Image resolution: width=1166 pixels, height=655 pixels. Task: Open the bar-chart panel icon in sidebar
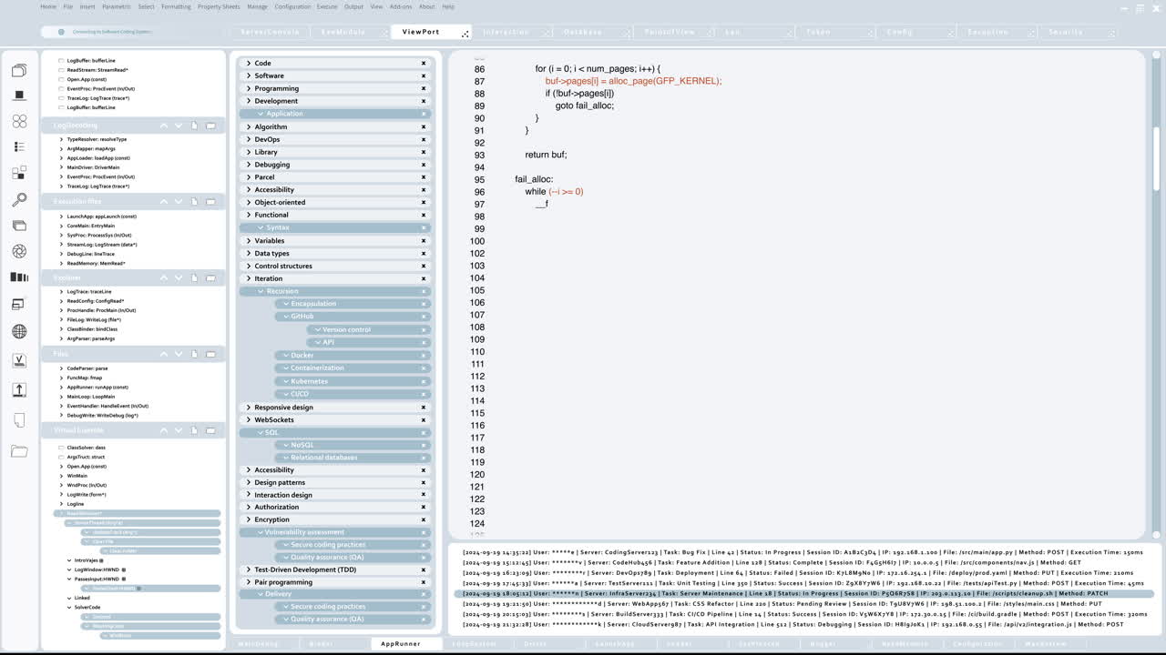point(18,277)
